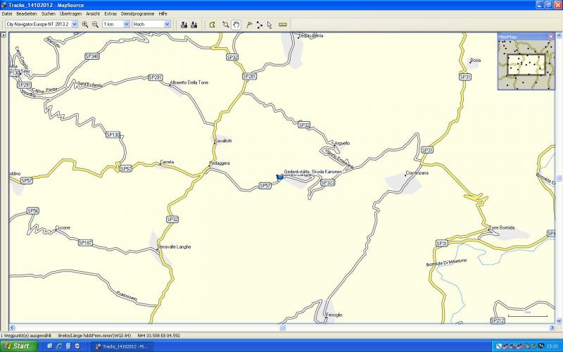
Task: Click the zoom out magnifier icon
Action: (x=95, y=24)
